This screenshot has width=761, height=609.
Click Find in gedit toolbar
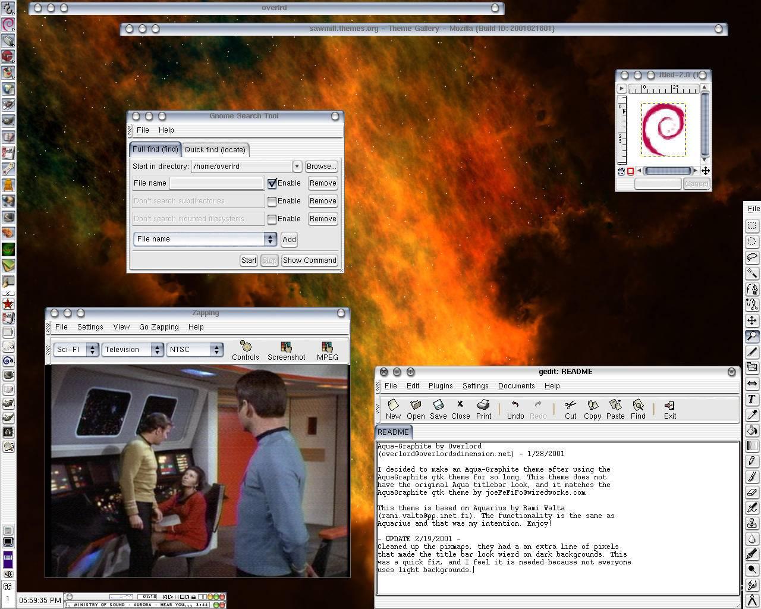point(638,409)
